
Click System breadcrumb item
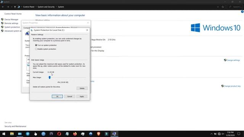tap(61, 7)
